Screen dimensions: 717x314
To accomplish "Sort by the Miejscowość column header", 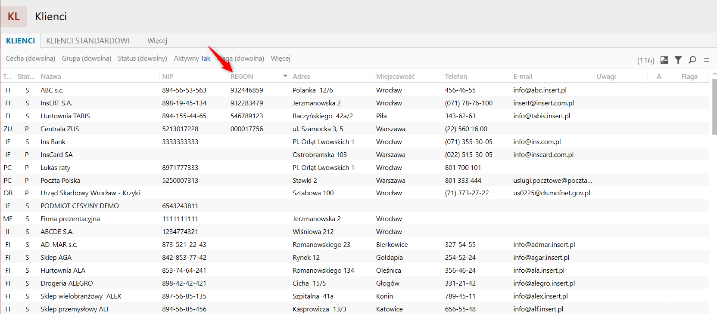I will point(395,77).
